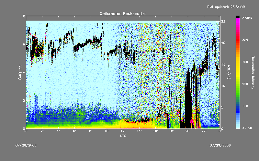The image size is (259, 161).
Task: Click the 12: hour tick on x-axis
Action: 123,131
